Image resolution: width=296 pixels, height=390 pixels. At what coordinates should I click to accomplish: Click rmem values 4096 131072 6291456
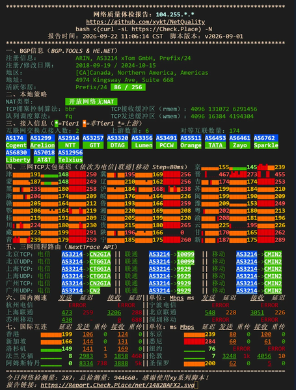(x=224, y=109)
